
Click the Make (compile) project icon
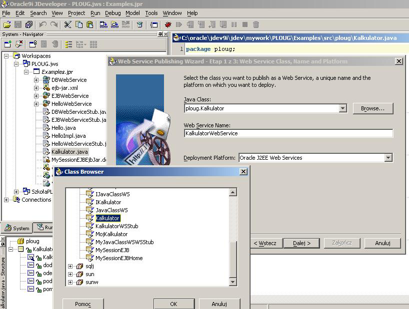(x=103, y=24)
